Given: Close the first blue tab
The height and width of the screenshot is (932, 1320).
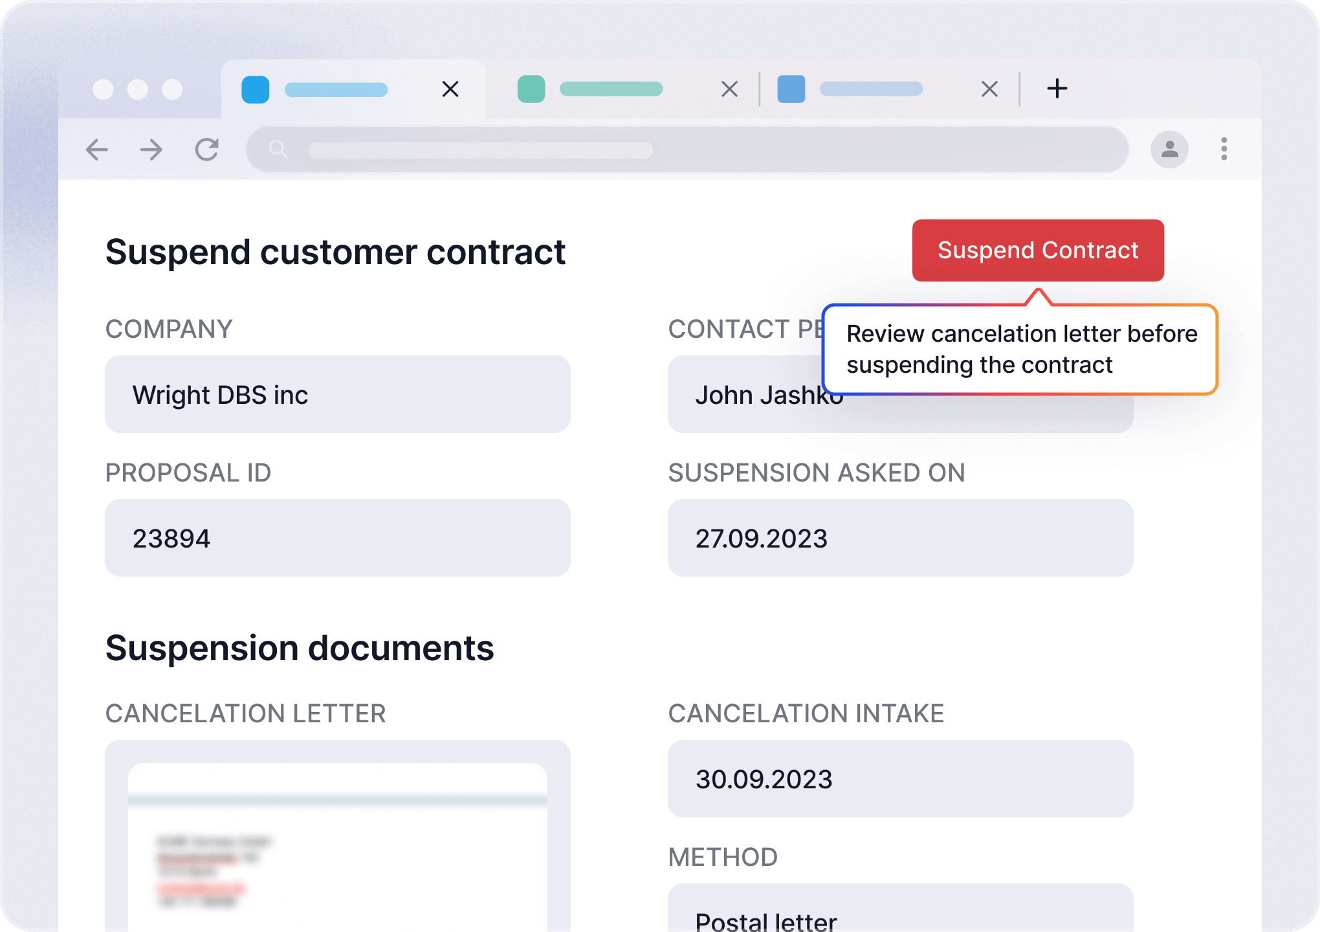Looking at the screenshot, I should [450, 89].
